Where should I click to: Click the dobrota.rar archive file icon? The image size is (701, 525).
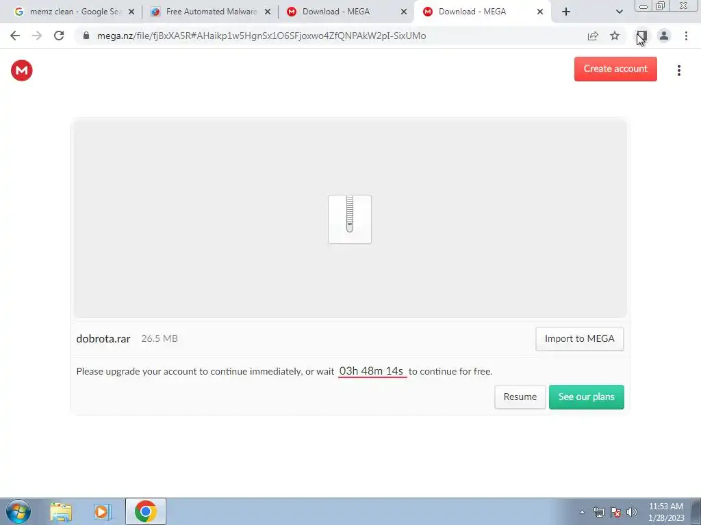350,219
